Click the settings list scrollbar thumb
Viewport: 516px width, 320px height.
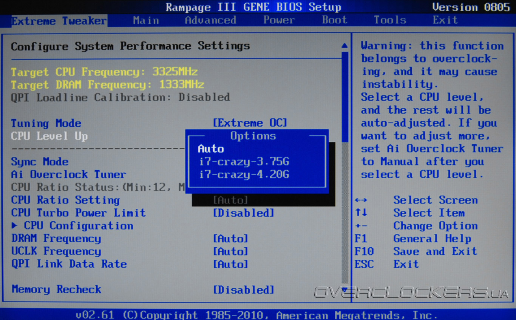(345, 97)
